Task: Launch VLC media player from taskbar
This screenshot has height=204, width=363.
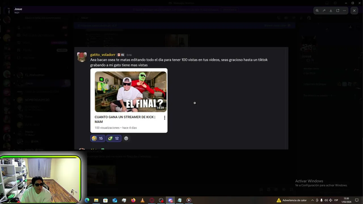Action: tap(142, 200)
